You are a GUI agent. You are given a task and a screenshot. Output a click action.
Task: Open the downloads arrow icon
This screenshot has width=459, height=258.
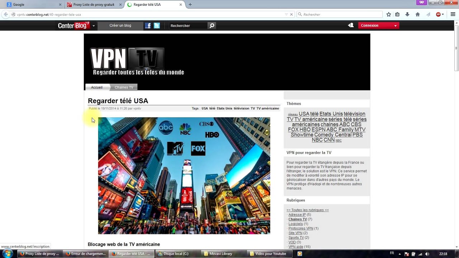[x=407, y=15]
